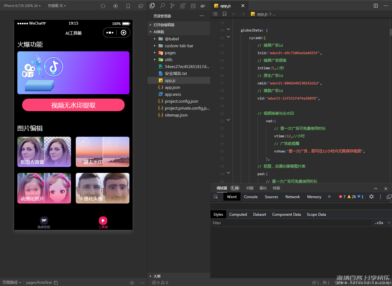Open explorer more actions ellipsis
The height and width of the screenshot is (286, 392).
pos(202,16)
